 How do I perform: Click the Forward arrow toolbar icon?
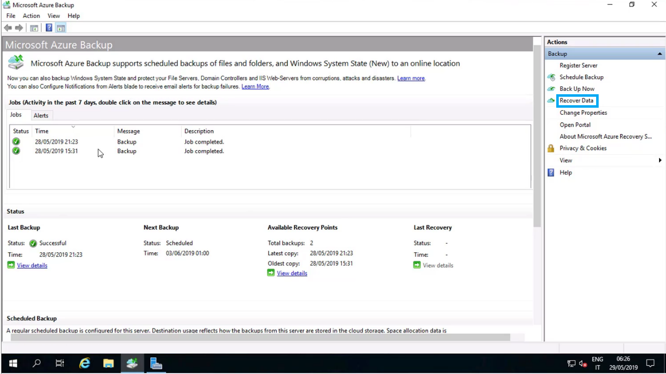(19, 28)
